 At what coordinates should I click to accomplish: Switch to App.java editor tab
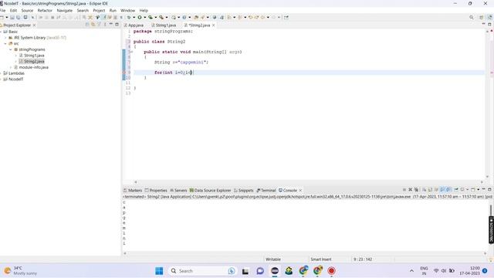134,25
